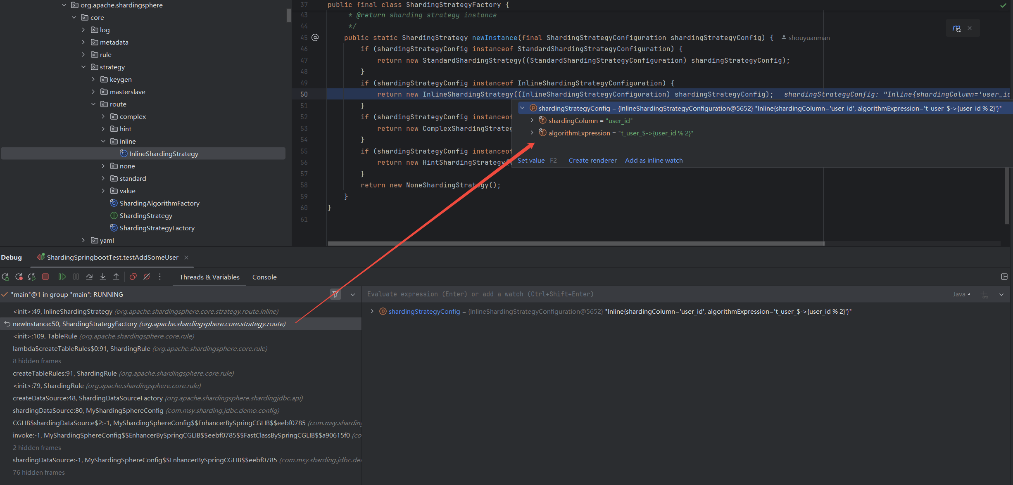The height and width of the screenshot is (485, 1013).
Task: Resume program execution
Action: tap(62, 277)
